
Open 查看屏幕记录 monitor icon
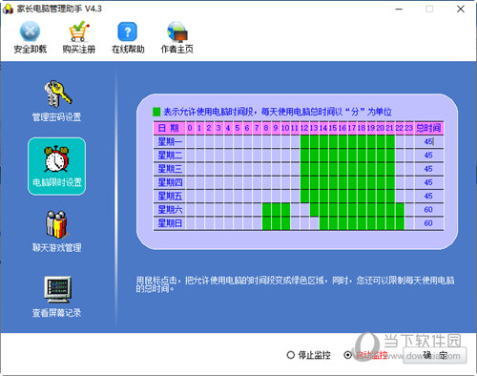click(x=57, y=289)
